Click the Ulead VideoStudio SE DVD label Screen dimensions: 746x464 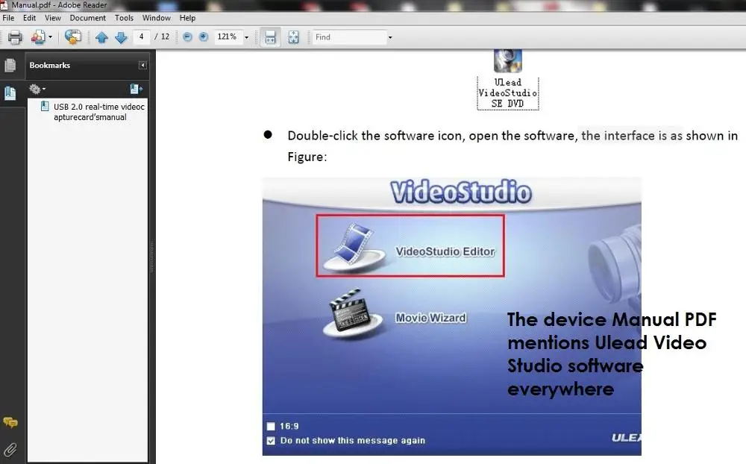click(x=507, y=93)
